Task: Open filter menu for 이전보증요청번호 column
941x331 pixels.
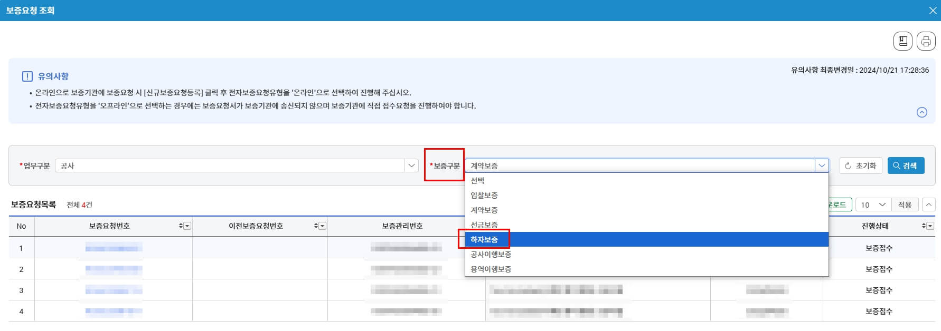Action: coord(323,226)
